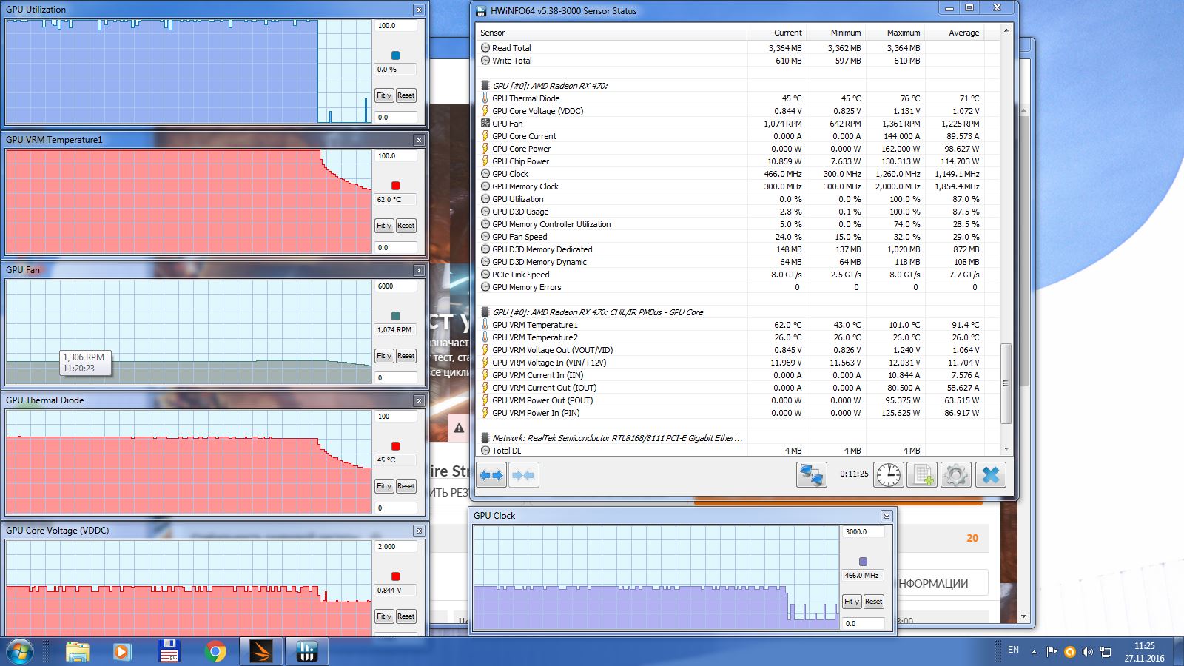Click the EN language indicator in tray
1184x666 pixels.
click(1013, 650)
